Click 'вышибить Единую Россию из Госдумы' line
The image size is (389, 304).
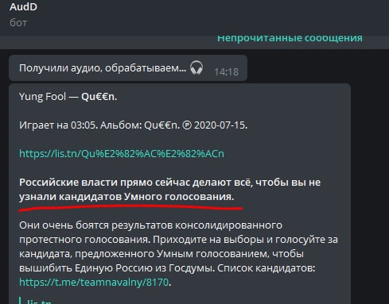point(167,268)
